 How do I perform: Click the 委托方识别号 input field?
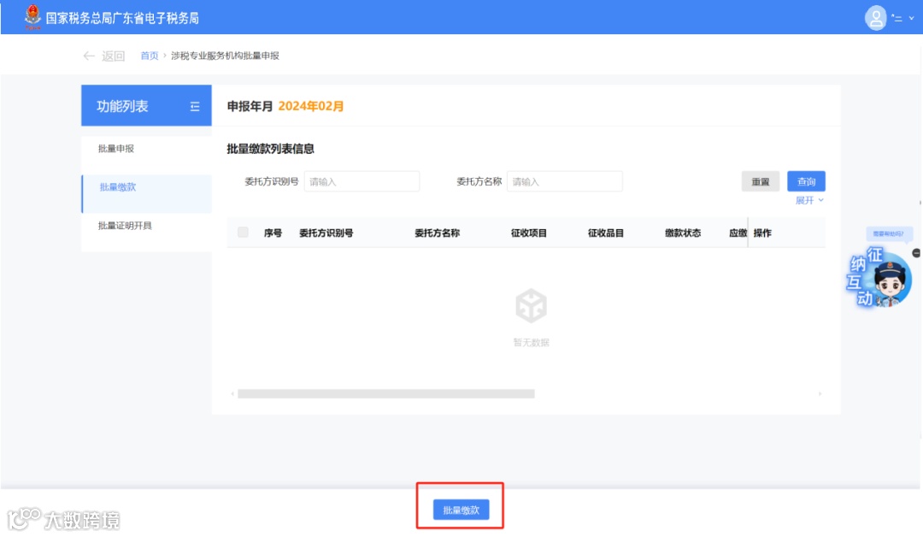tap(362, 180)
